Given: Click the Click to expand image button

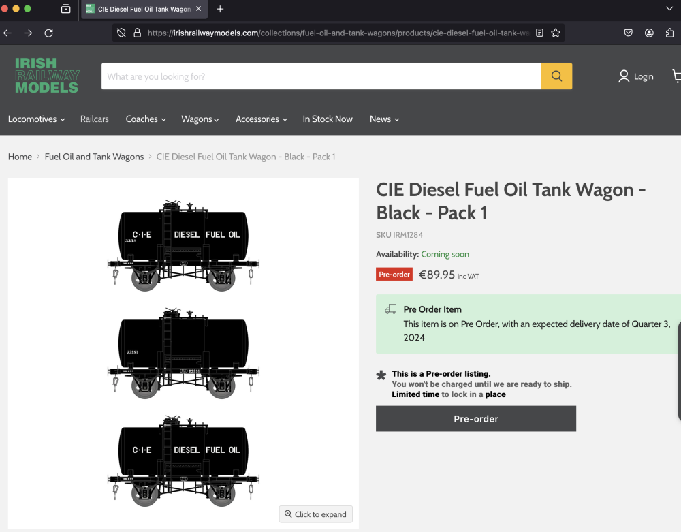Looking at the screenshot, I should tap(316, 514).
